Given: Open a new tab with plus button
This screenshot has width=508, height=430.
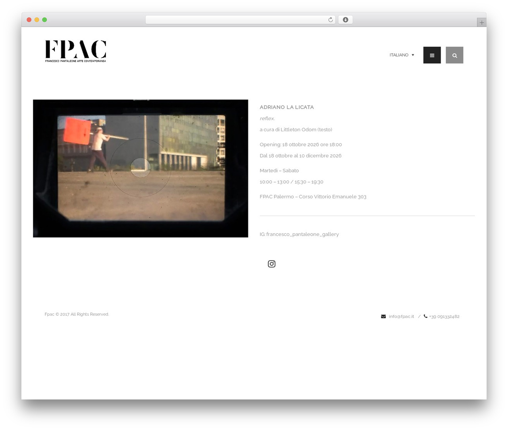Looking at the screenshot, I should (x=481, y=23).
